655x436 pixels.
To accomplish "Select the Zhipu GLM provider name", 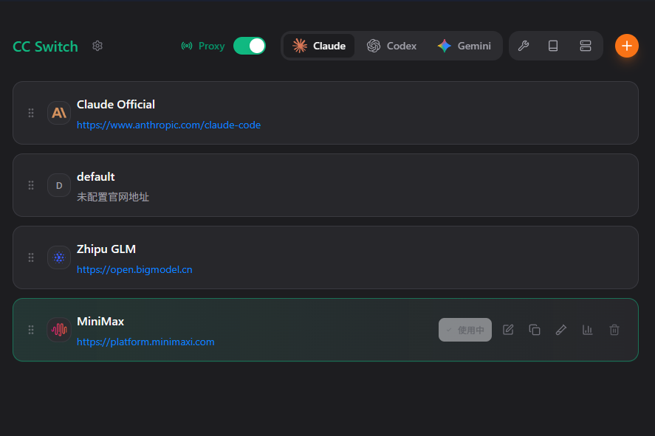I will [106, 249].
